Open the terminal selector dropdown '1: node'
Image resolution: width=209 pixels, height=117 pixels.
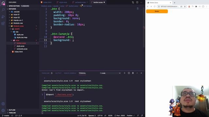click(x=110, y=73)
